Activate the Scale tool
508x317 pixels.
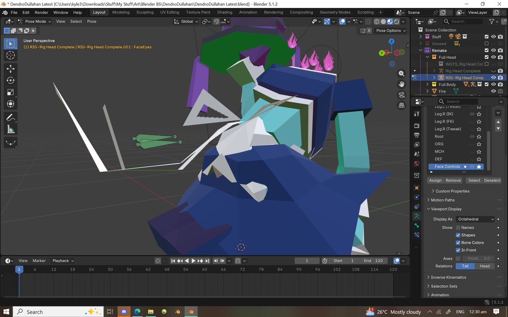tap(11, 92)
